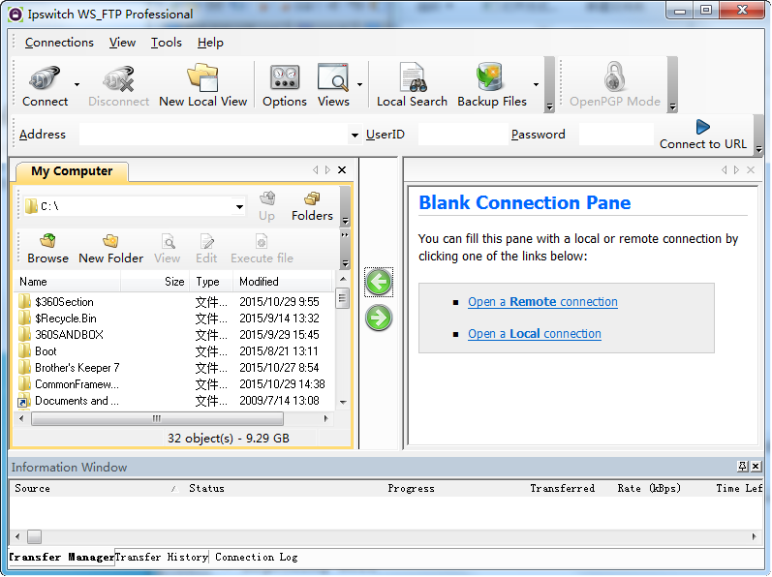Open a New Local View

202,84
